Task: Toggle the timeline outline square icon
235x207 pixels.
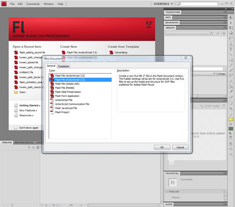Action: click(38, 147)
